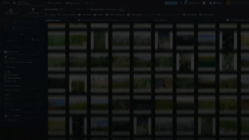Click the Share cloud icon in toolbar
This screenshot has width=249, height=140.
(95, 15)
